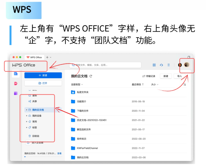Select the blue Documents sidebar icon
206x166 pixels.
point(16,74)
